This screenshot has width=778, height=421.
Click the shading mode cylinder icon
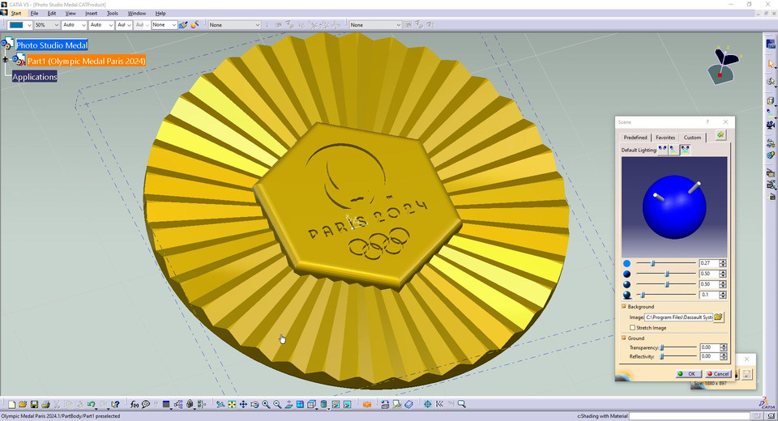[323, 405]
